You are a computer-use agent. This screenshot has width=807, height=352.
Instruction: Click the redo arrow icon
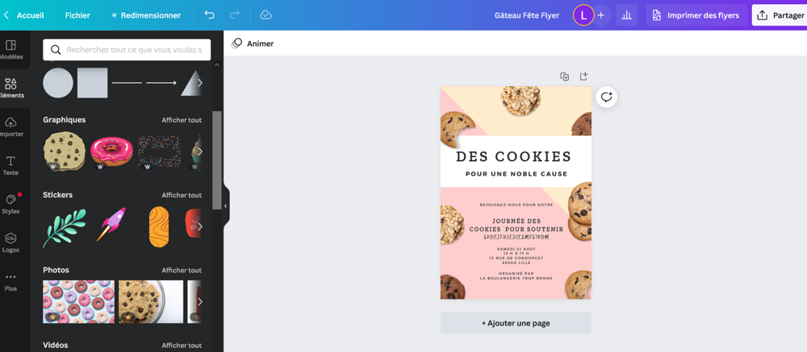point(234,15)
